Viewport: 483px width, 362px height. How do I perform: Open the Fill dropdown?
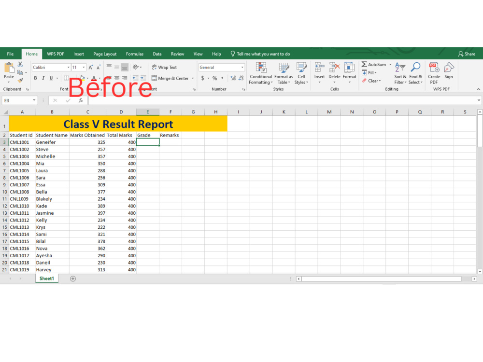tap(369, 73)
